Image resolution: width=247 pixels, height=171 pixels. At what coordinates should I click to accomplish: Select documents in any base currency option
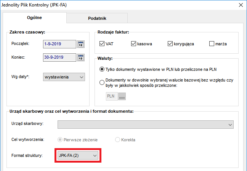click(x=102, y=82)
